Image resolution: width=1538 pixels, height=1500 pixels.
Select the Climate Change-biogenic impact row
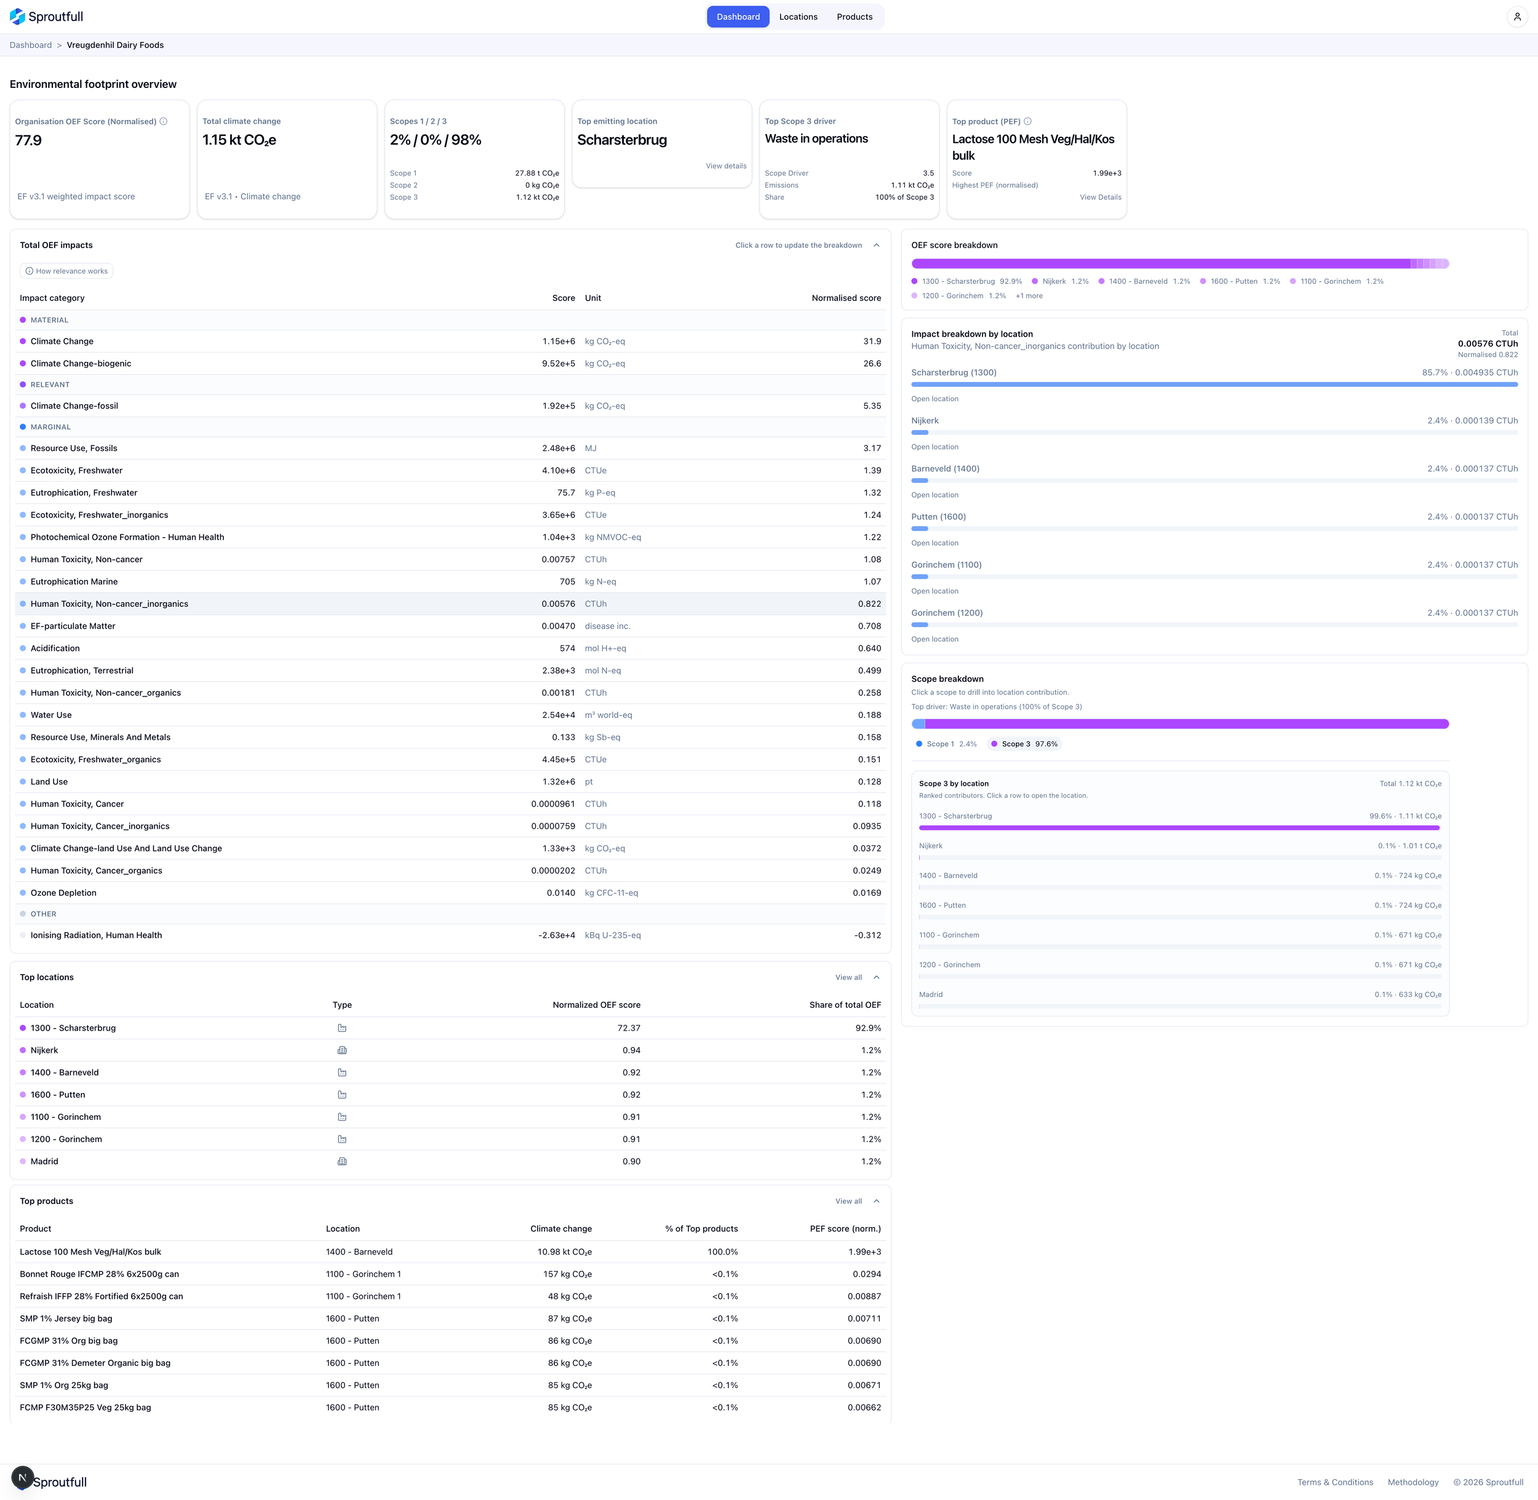[x=451, y=363]
